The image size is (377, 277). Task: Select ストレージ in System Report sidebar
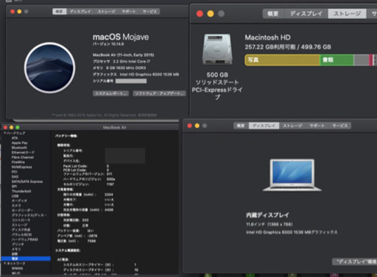[19, 225]
